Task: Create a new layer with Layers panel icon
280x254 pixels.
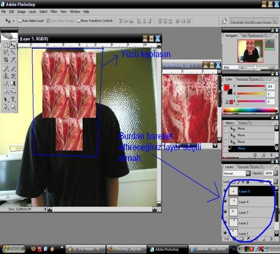Action: click(x=264, y=239)
